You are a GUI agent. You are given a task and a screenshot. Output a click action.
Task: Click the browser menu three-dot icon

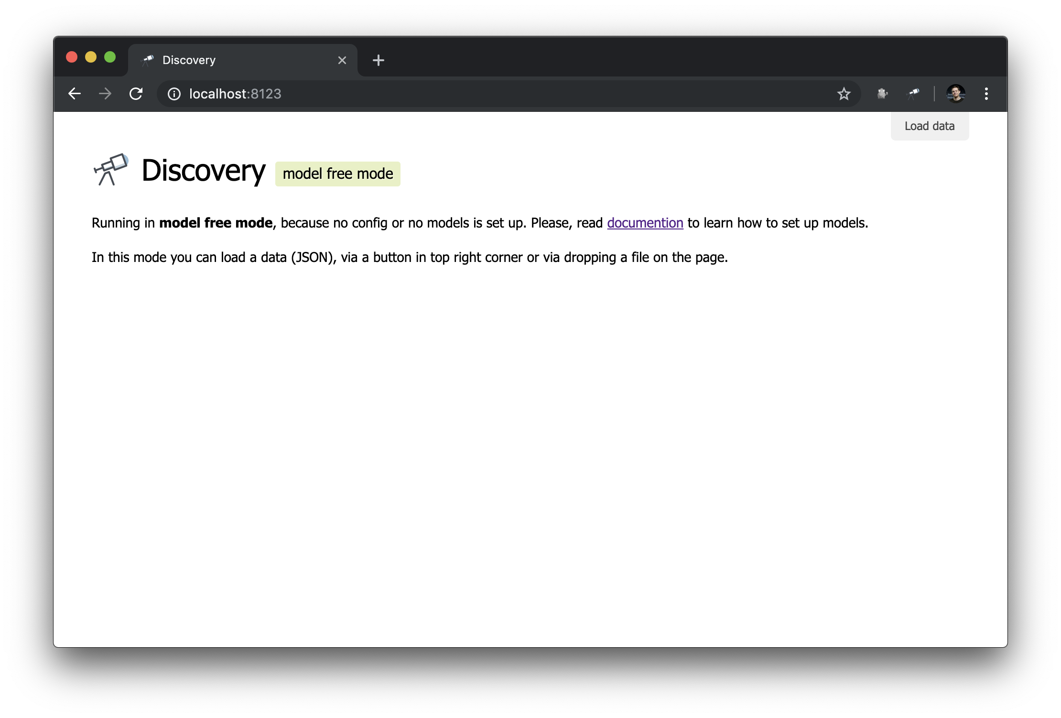(986, 94)
